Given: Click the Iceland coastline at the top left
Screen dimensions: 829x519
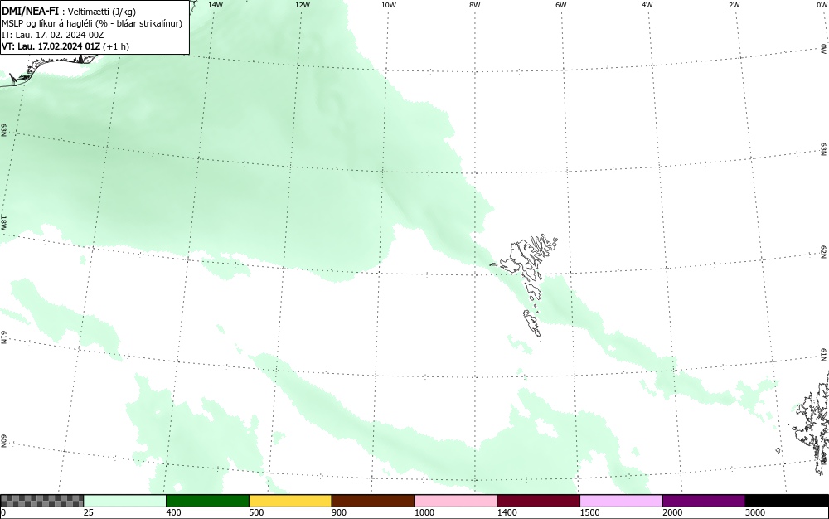Looking at the screenshot, I should 47,69.
